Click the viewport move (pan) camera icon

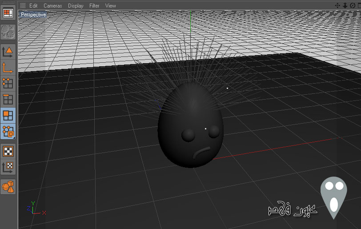coord(337,5)
